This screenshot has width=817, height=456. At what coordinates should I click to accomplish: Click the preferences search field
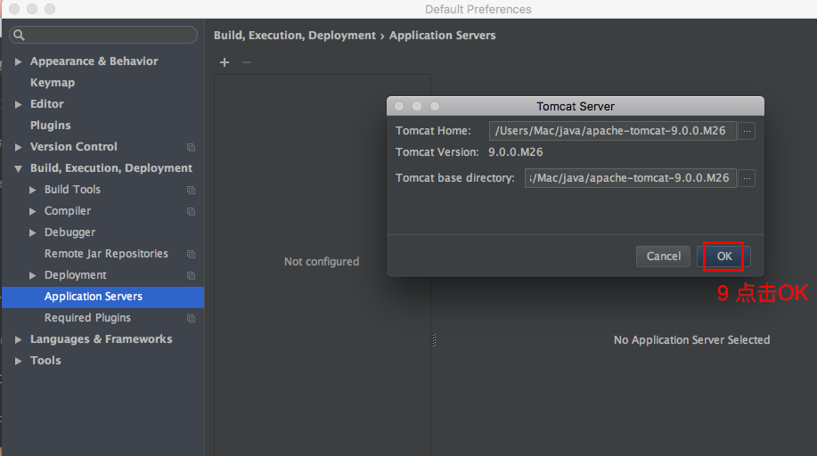coord(103,35)
